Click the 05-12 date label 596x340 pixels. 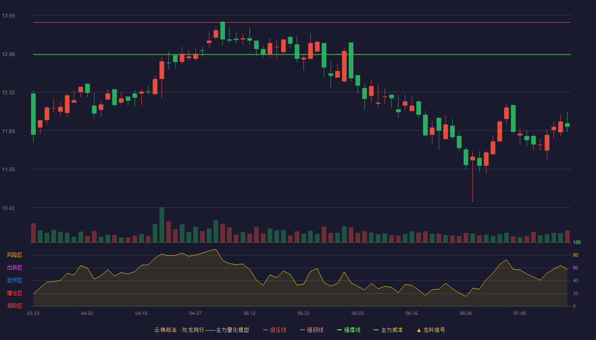coord(249,313)
